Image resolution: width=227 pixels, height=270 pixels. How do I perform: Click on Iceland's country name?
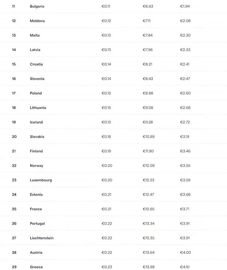pyautogui.click(x=36, y=122)
